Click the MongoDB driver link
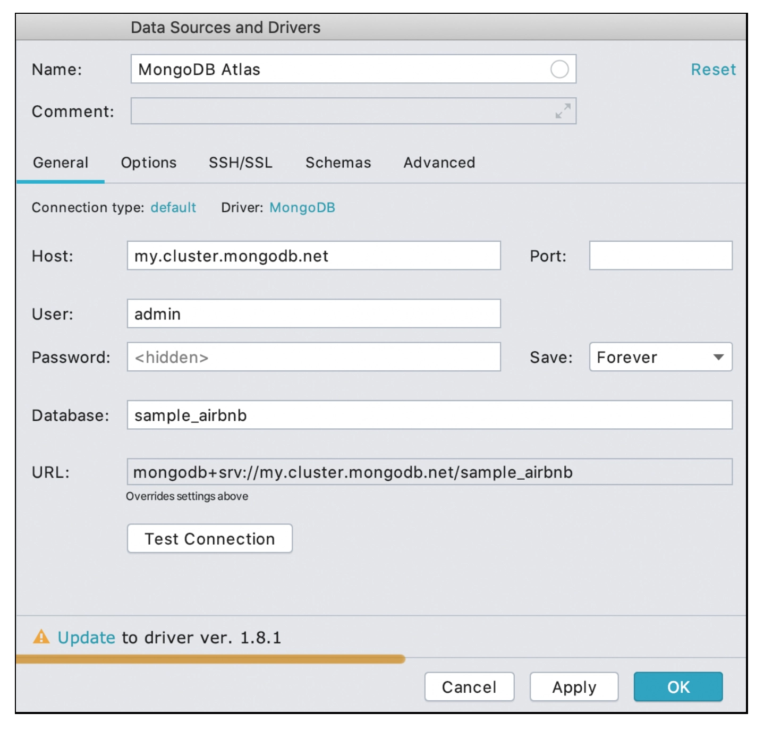This screenshot has height=730, width=764. (x=302, y=207)
